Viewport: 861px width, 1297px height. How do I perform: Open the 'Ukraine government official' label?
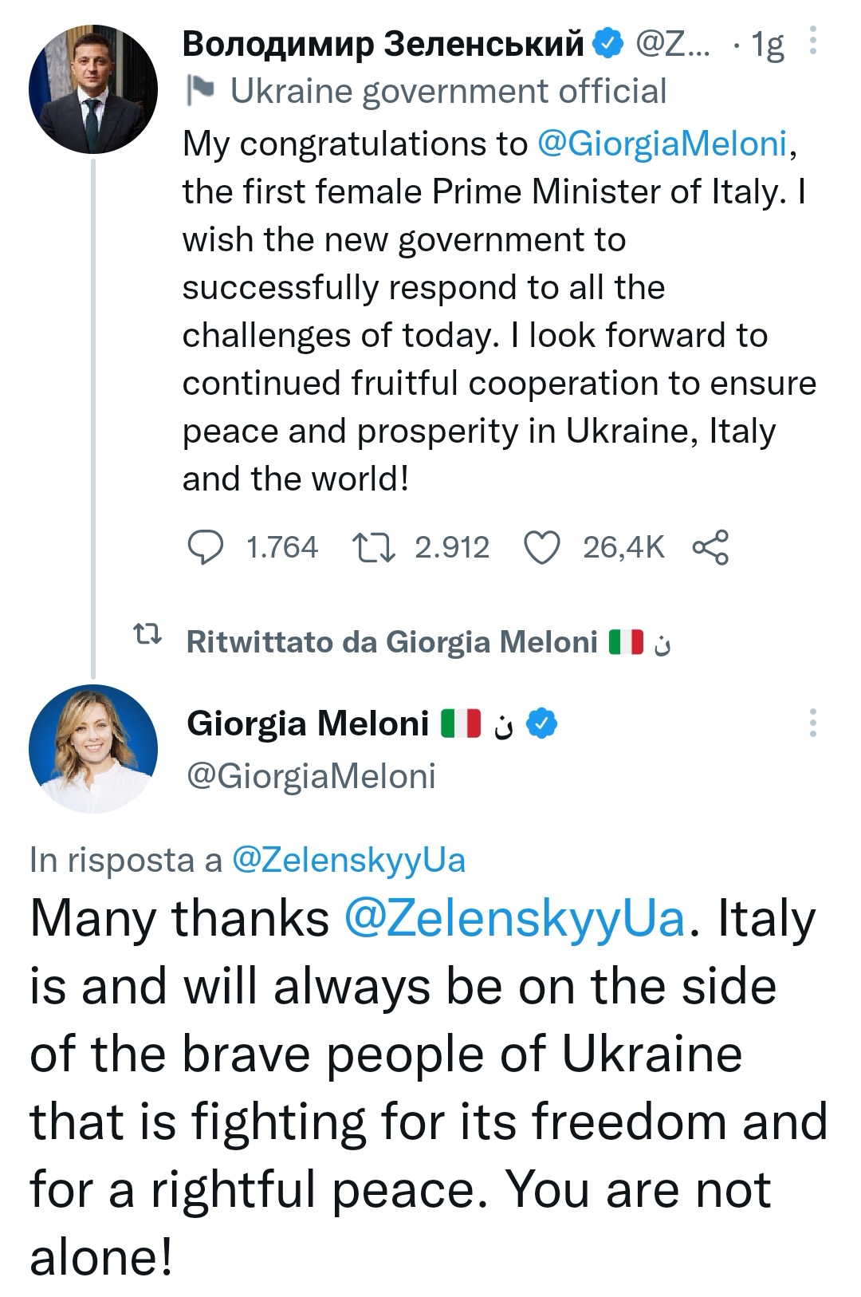click(447, 91)
